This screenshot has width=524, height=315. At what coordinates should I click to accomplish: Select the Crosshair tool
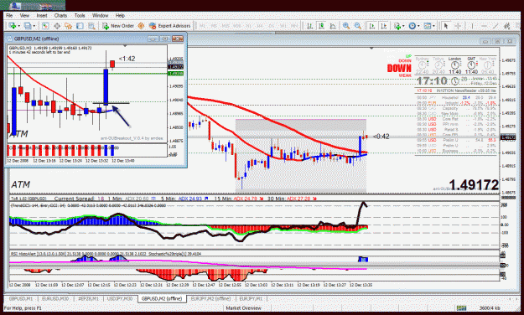[x=458, y=26]
